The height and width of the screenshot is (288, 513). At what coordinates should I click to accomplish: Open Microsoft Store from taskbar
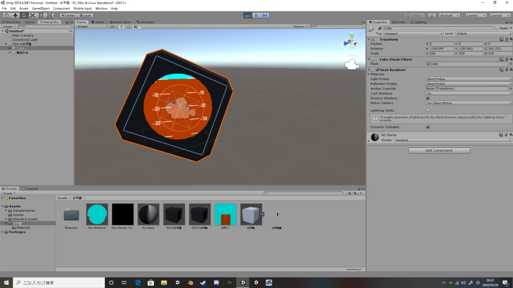tap(151, 282)
